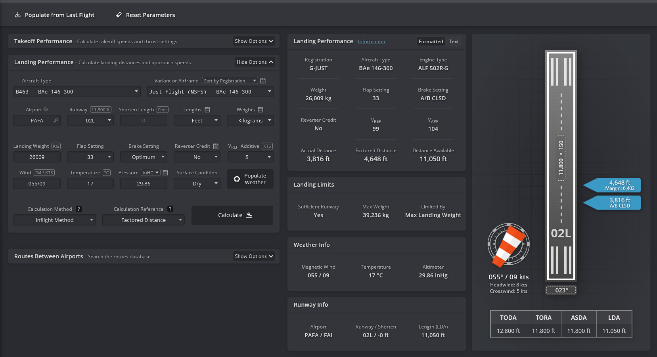Click the Feet badge beside Shorten Length
Screen dimensions: 657x357
163,110
